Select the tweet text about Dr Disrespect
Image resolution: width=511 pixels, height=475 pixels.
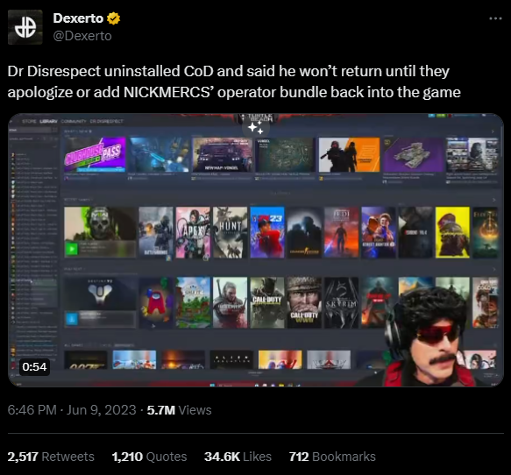coord(234,82)
